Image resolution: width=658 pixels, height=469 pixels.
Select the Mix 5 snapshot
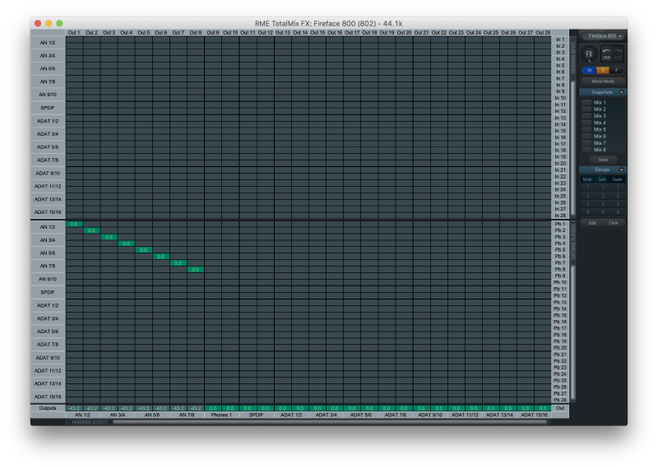600,130
